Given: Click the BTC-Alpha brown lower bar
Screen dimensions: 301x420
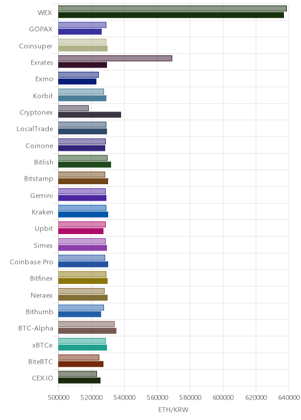Looking at the screenshot, I should click(x=87, y=331).
